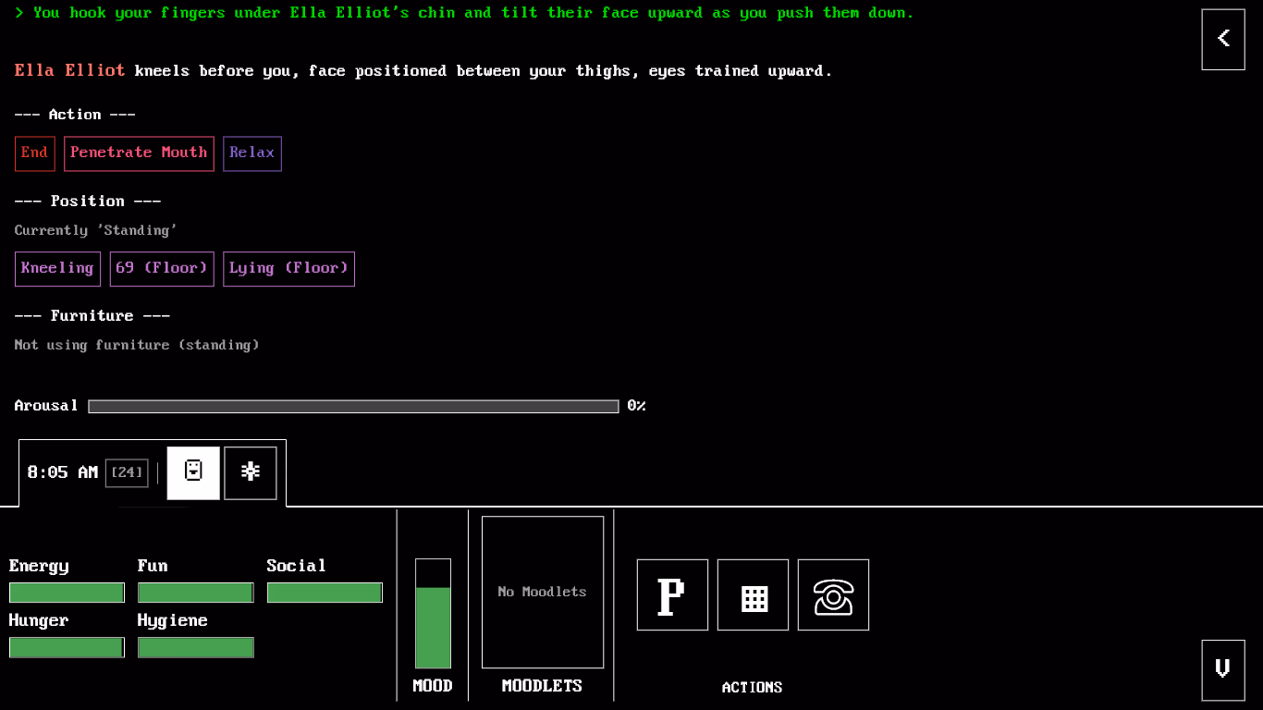The height and width of the screenshot is (710, 1263).
Task: Click the P action icon
Action: 672,595
